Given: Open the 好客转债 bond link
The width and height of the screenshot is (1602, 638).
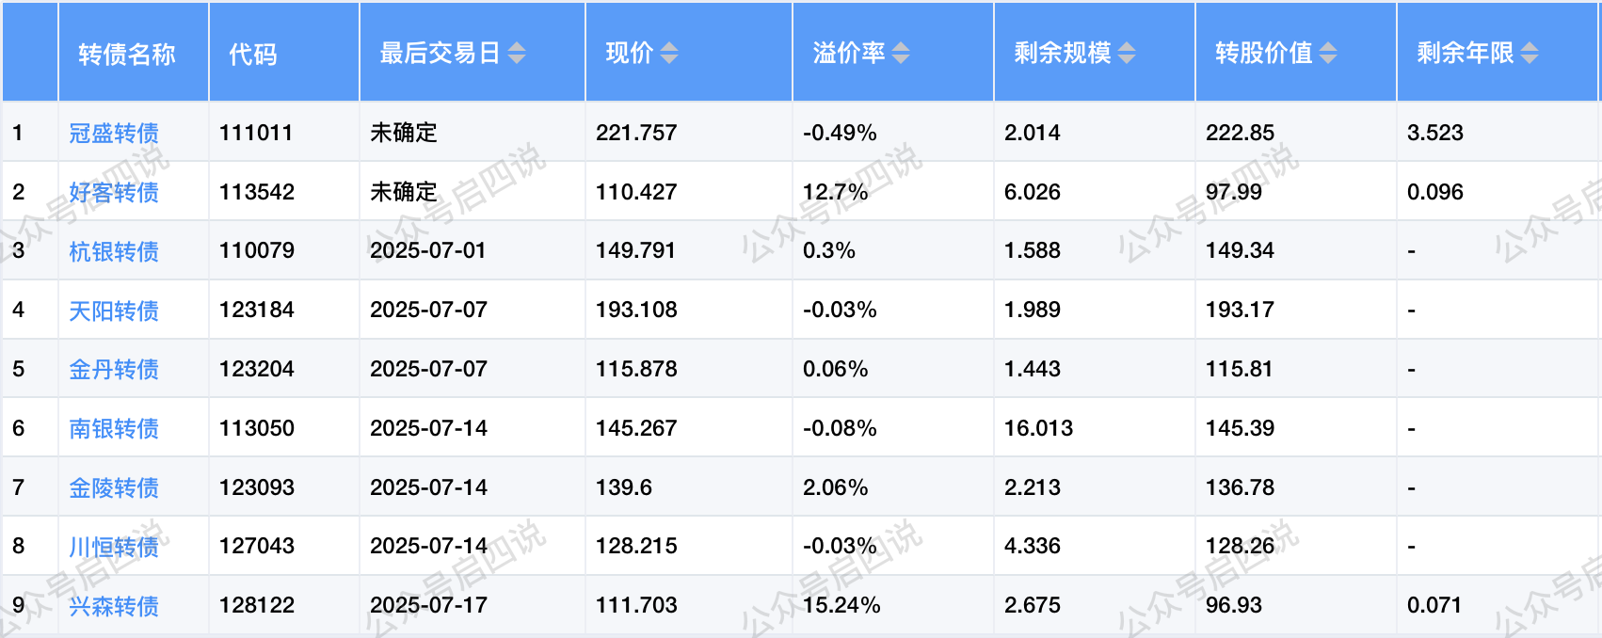Looking at the screenshot, I should point(114,193).
